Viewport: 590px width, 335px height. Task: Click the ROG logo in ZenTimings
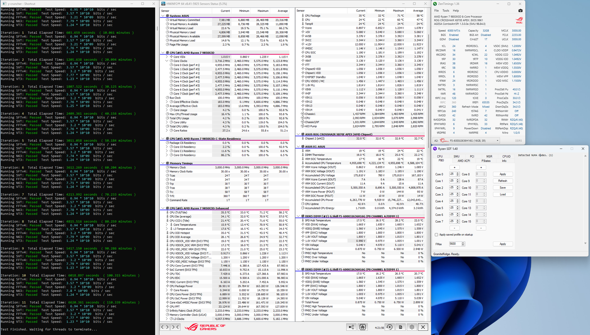point(519,20)
